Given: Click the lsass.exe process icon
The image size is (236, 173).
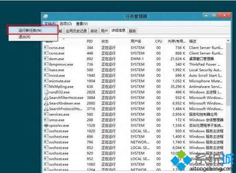Looking at the screenshot, I should point(46,70).
